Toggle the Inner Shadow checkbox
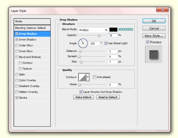Image resolution: width=178 pixels, height=138 pixels. [17, 40]
